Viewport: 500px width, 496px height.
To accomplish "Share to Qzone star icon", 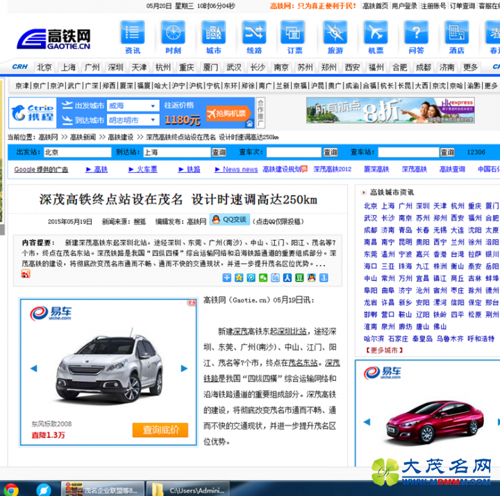I will coord(239,277).
